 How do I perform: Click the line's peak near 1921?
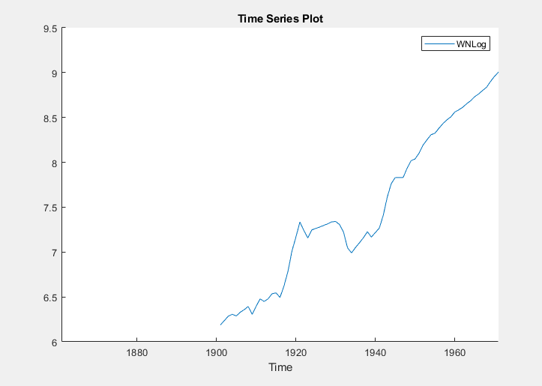click(x=300, y=222)
